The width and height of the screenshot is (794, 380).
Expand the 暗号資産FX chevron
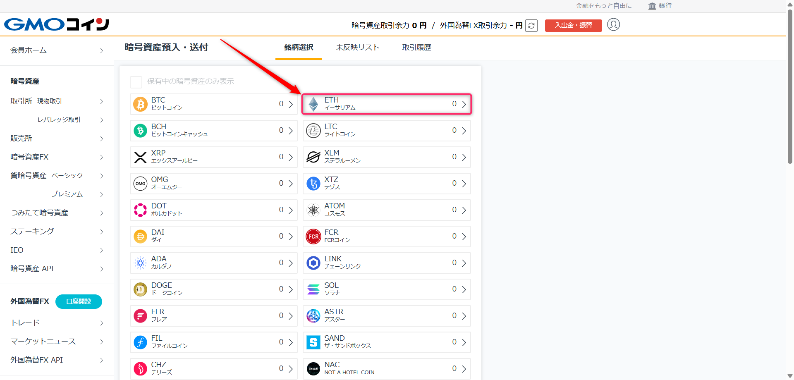102,157
